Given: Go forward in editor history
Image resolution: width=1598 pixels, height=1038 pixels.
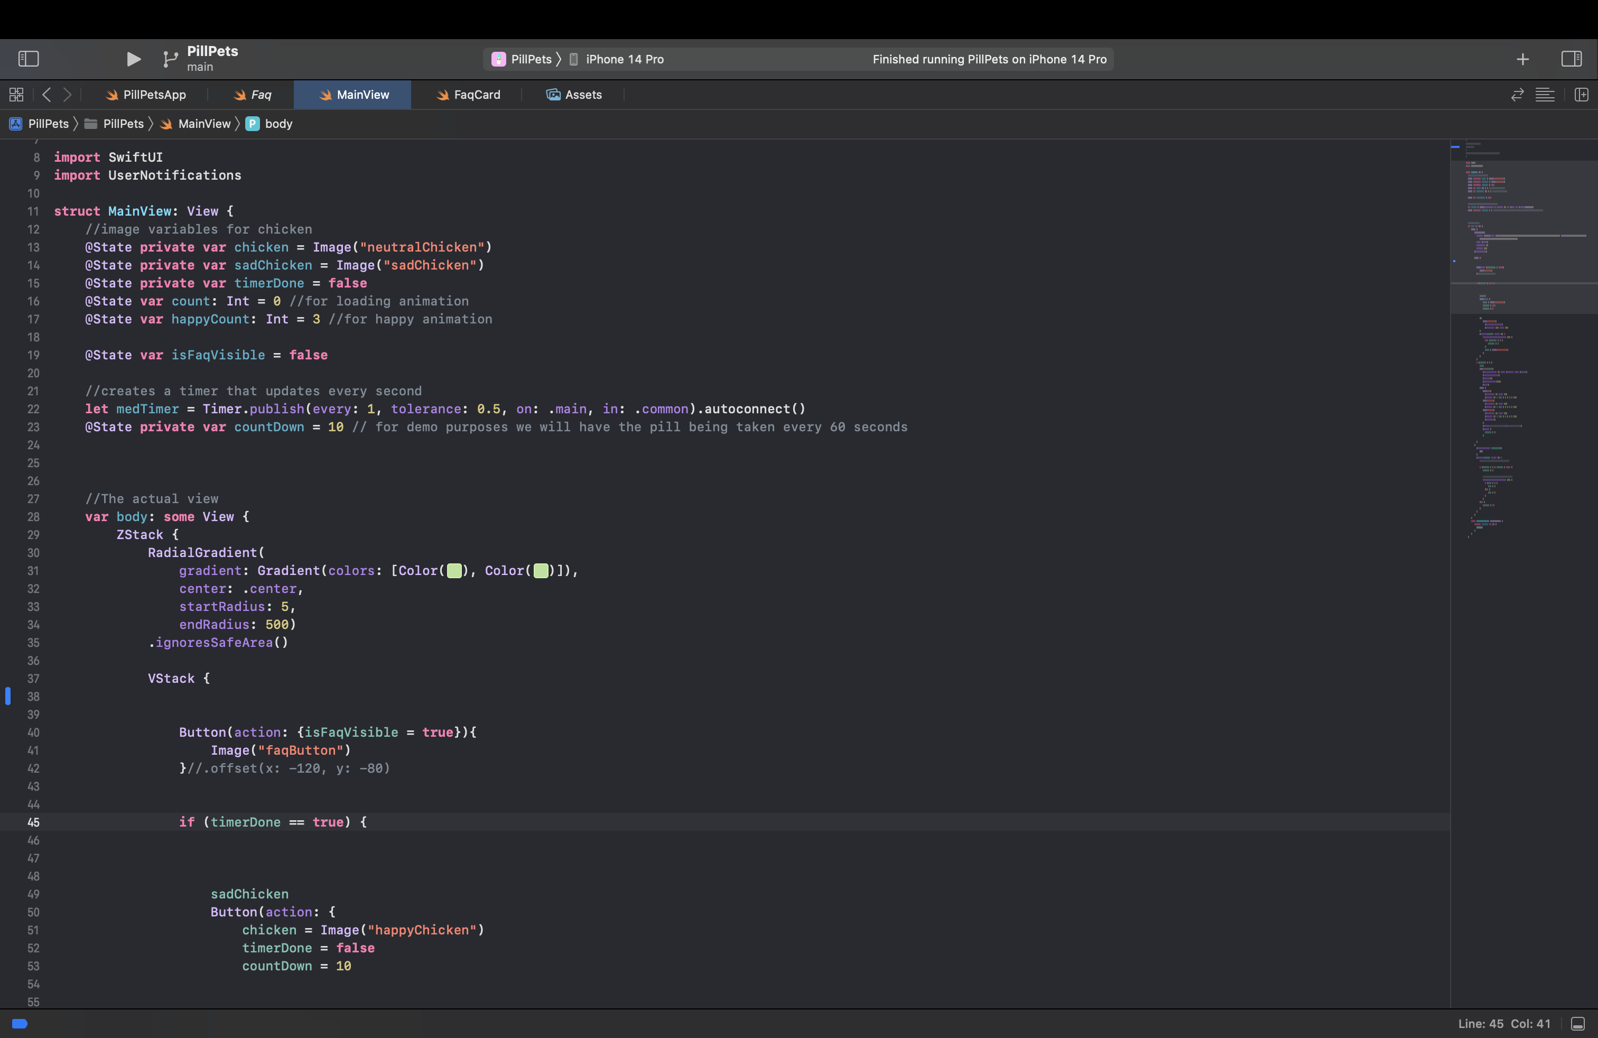Looking at the screenshot, I should [x=67, y=95].
